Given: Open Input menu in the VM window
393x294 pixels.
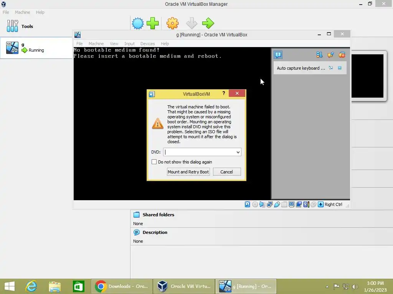Looking at the screenshot, I should point(129,44).
